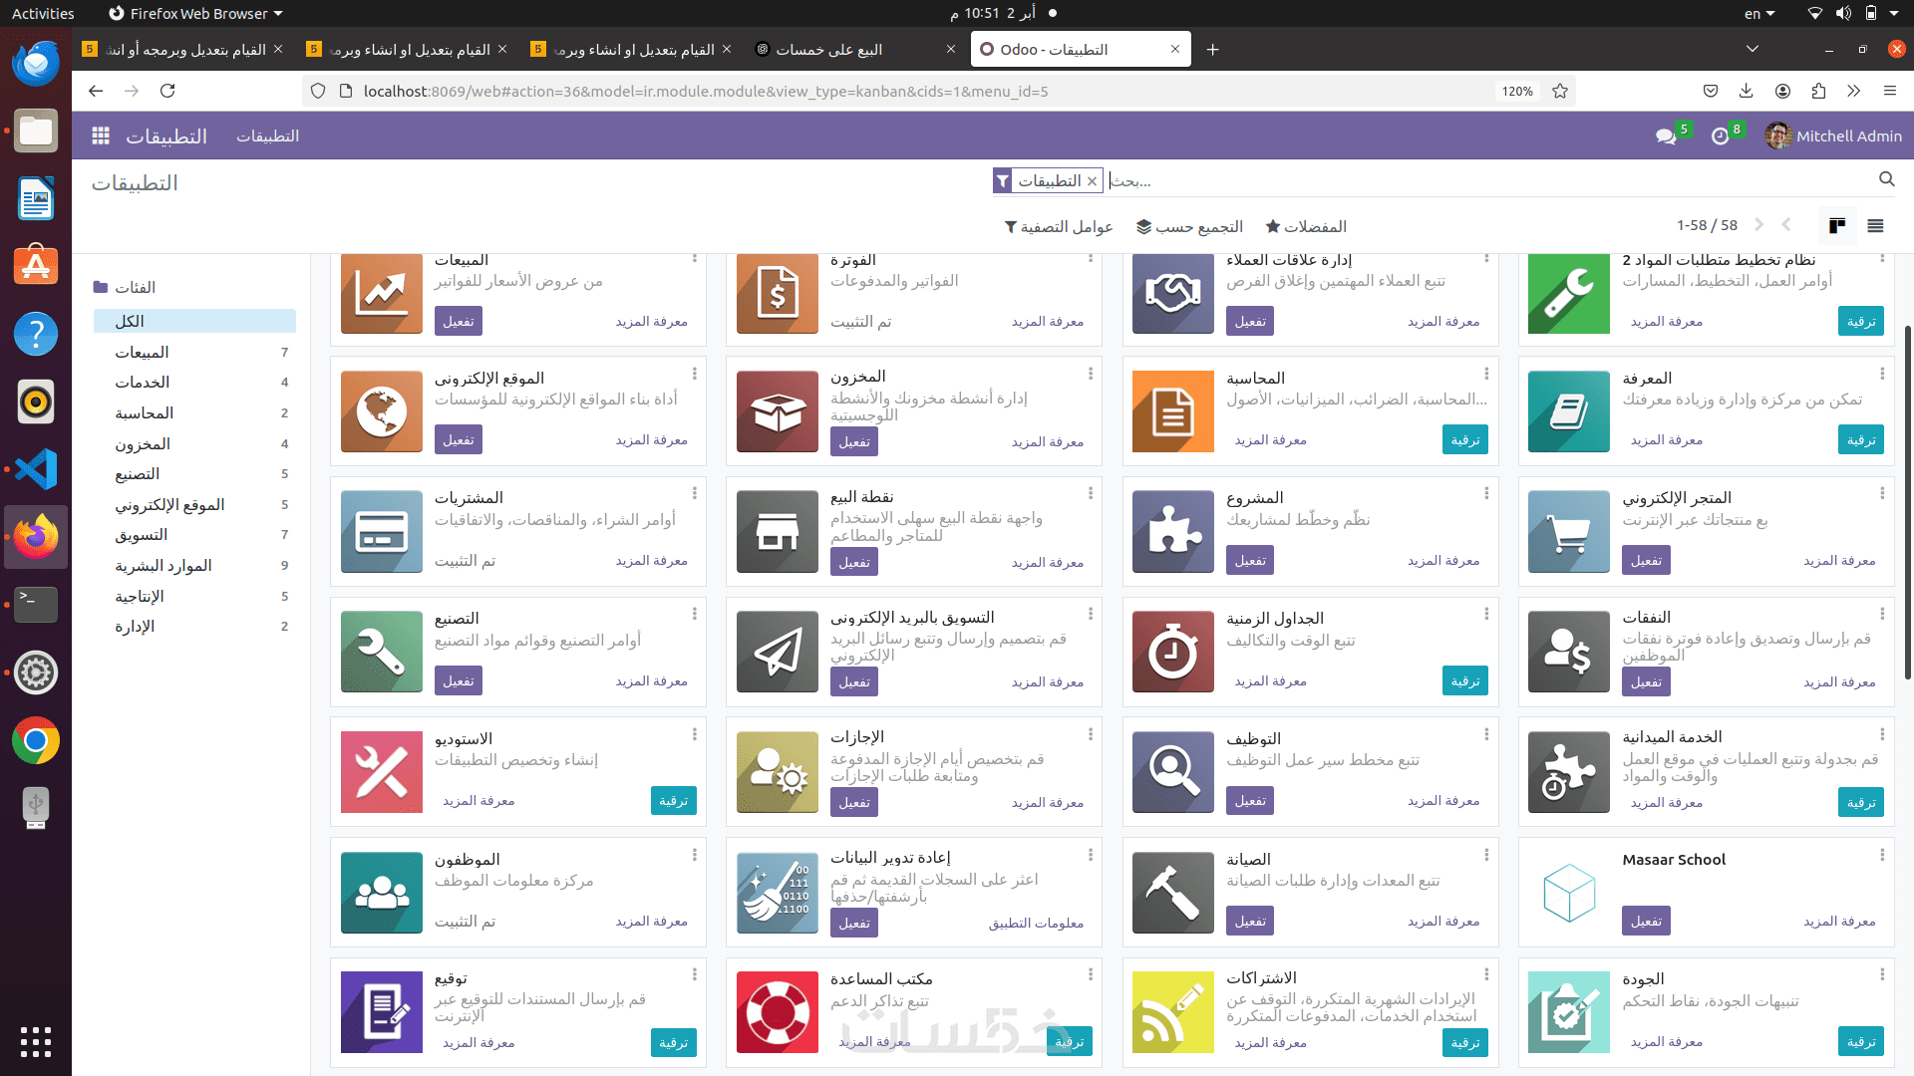This screenshot has height=1076, width=1914.
Task: Click the Website (الموقع الإلكتروني) globe icon
Action: click(x=381, y=411)
